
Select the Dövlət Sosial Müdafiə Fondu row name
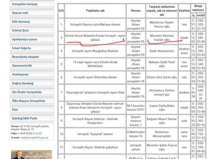click(95, 38)
